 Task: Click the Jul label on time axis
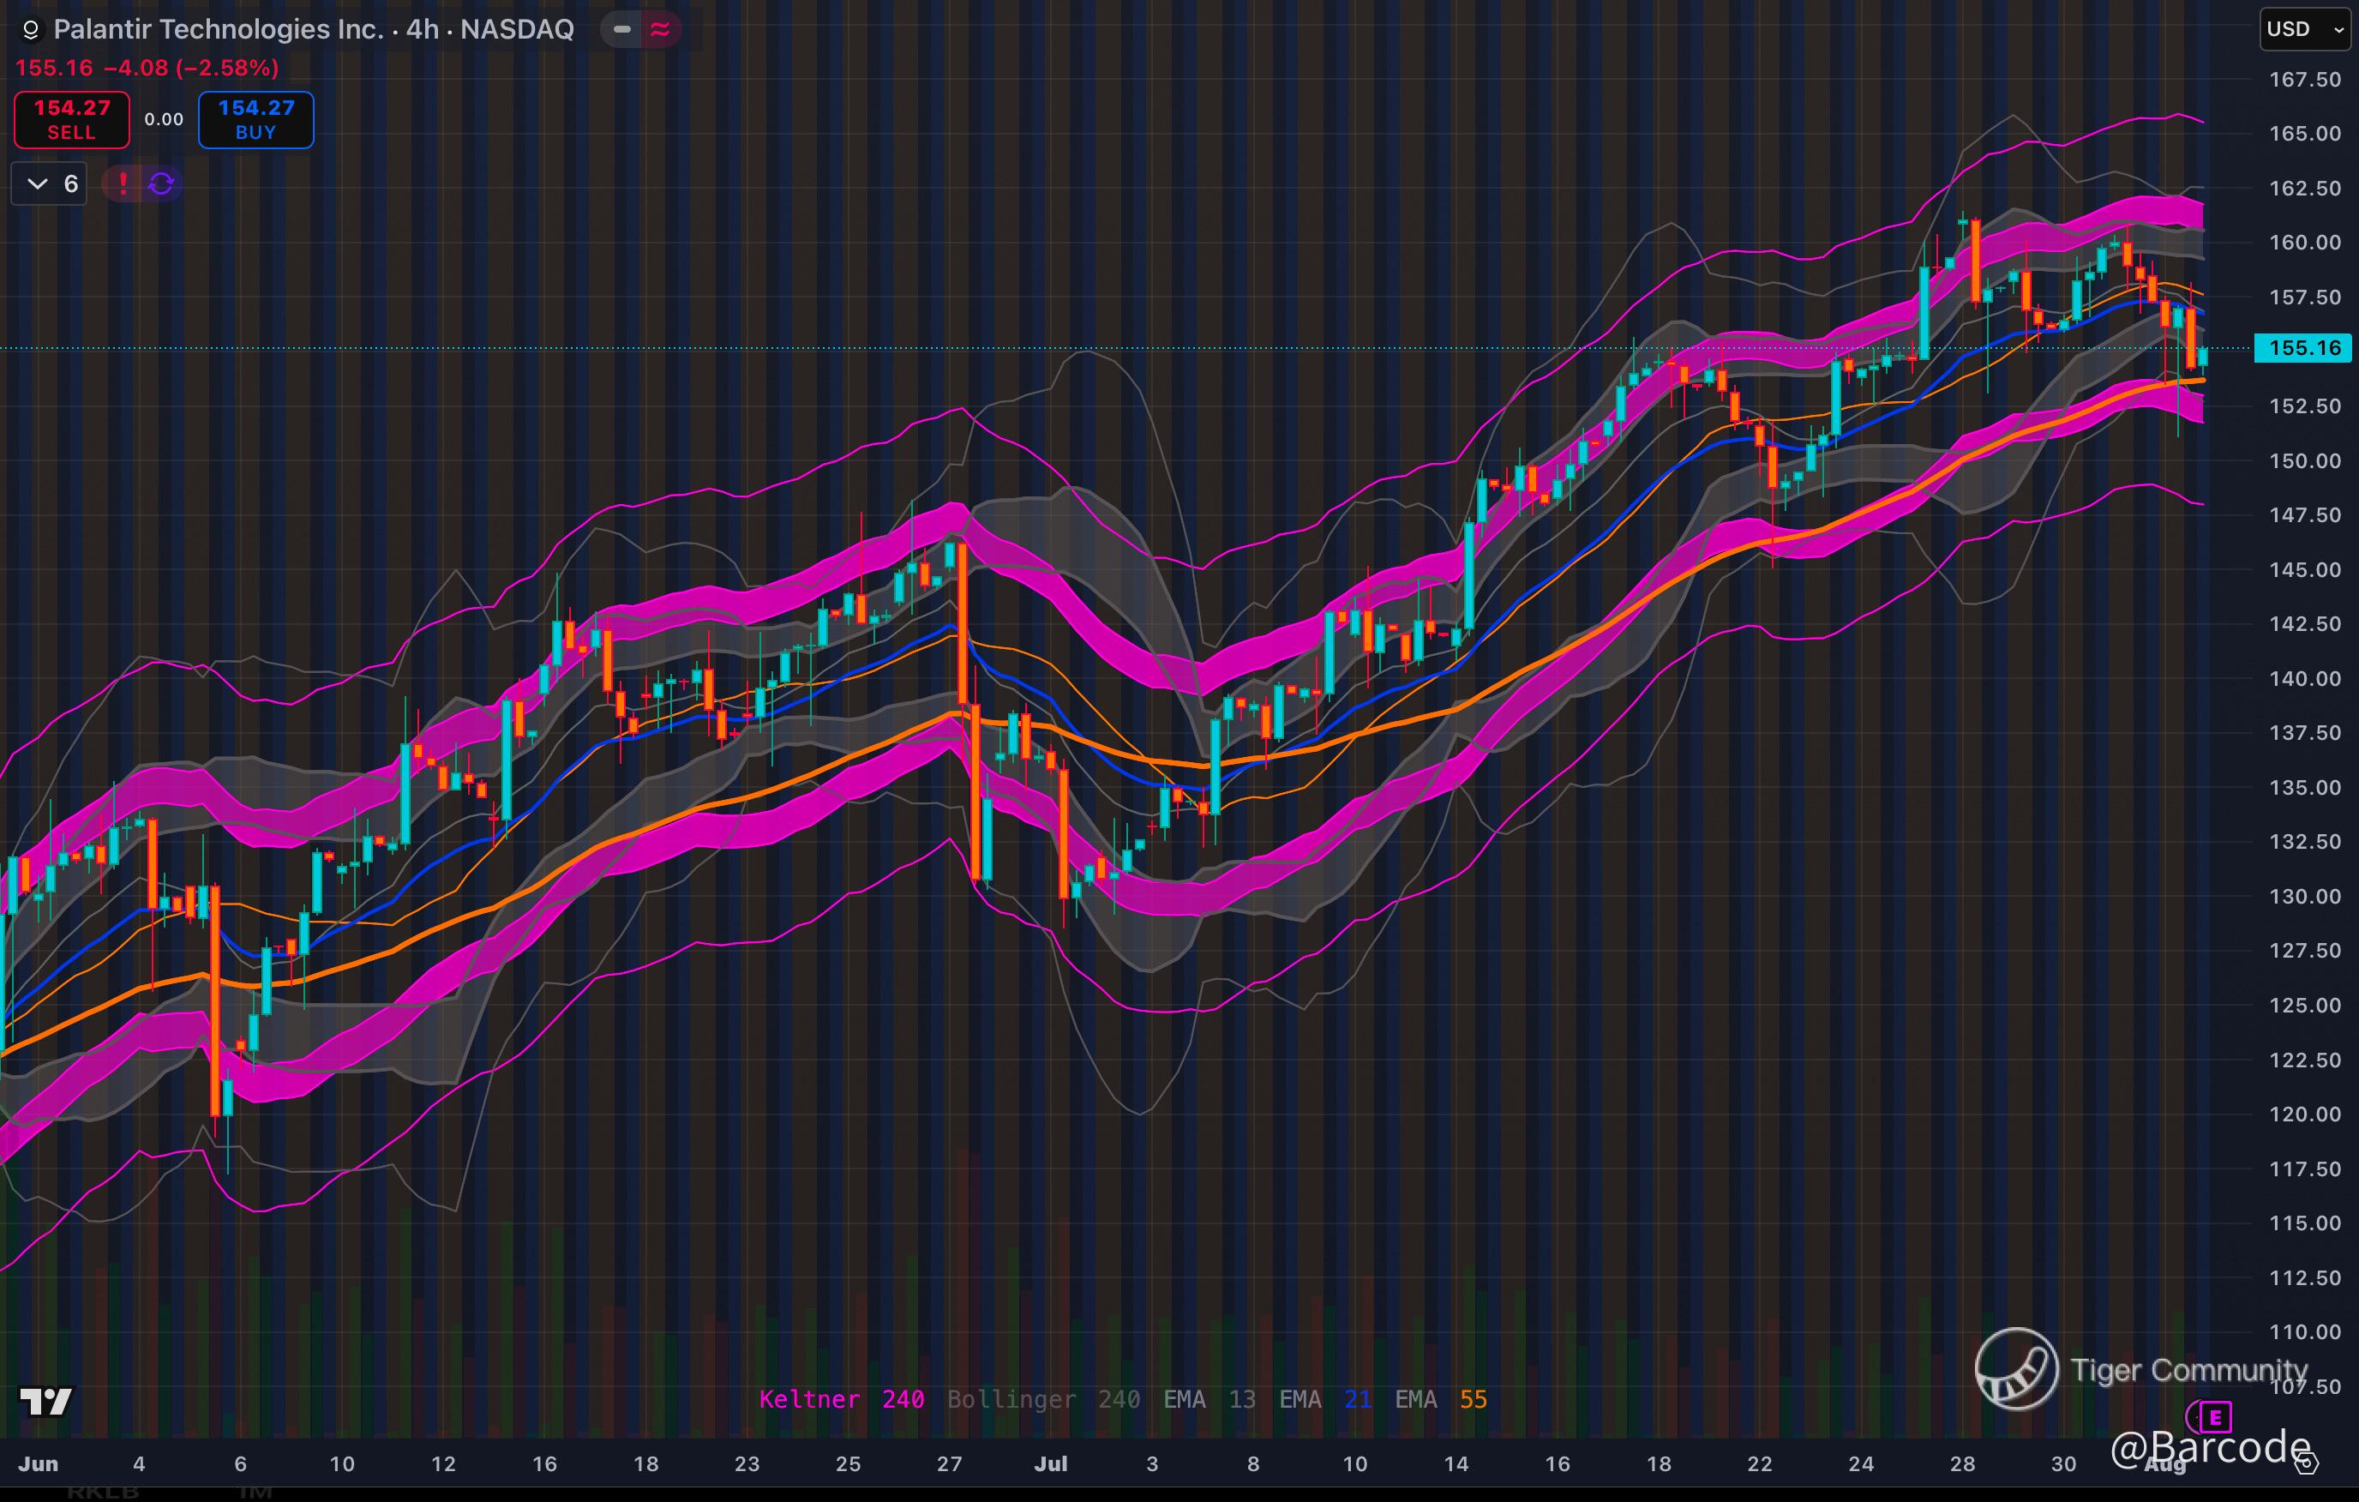click(1050, 1463)
